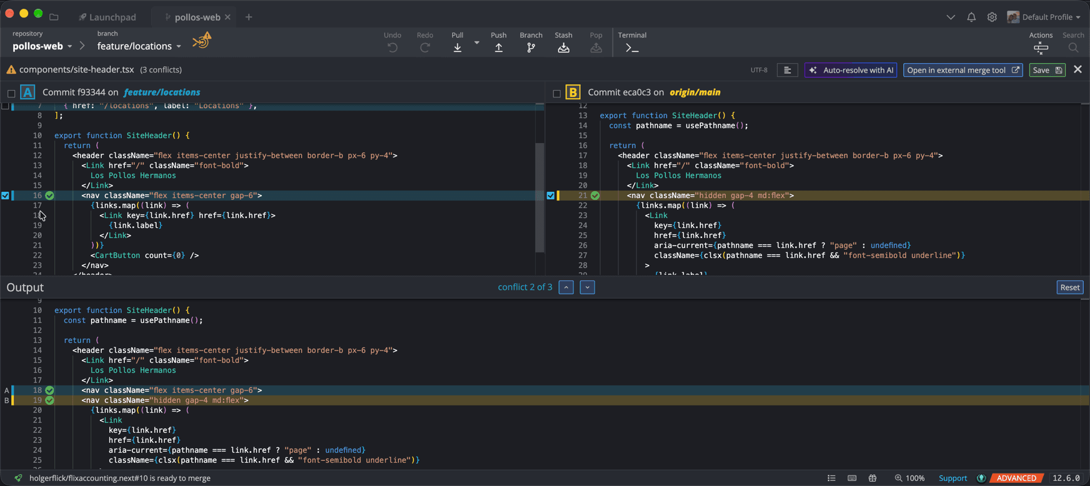Click Open in external merge tool

[x=963, y=70]
